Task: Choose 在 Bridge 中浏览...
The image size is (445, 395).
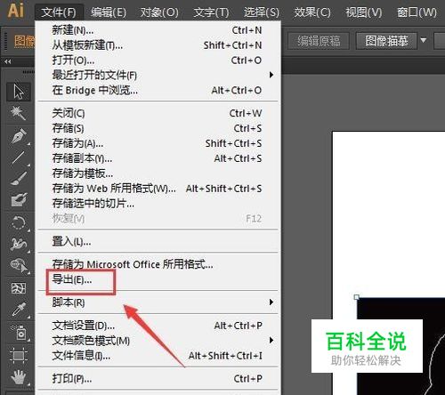Action: click(158, 90)
